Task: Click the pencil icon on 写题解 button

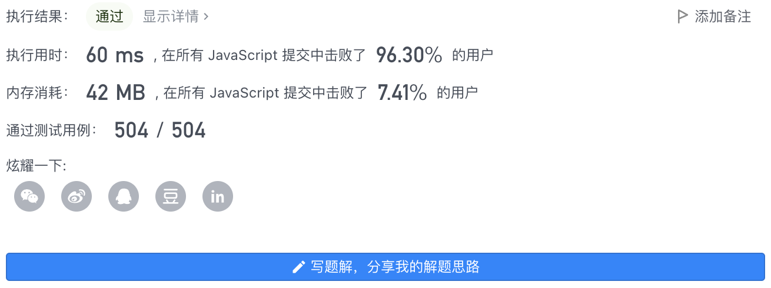Action: click(x=298, y=267)
